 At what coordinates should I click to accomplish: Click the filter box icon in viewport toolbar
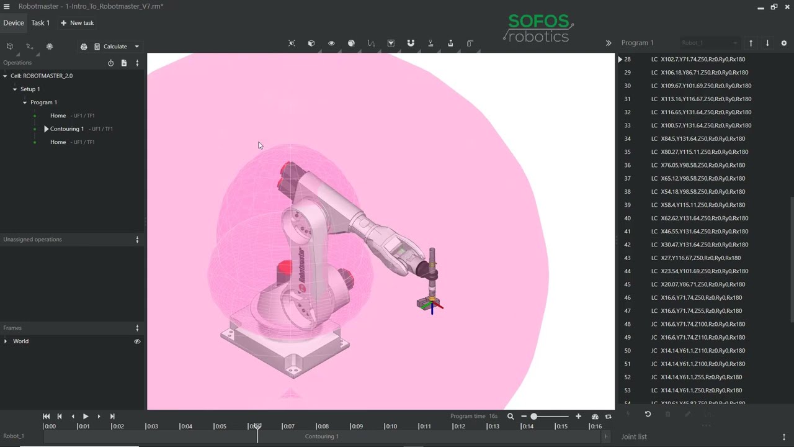(391, 43)
